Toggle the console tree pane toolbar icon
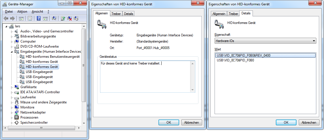Viewport: 324px width, 140px height. click(21, 19)
